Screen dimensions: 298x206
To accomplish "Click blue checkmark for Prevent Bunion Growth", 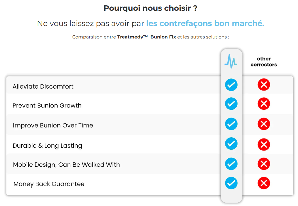I will tap(231, 104).
